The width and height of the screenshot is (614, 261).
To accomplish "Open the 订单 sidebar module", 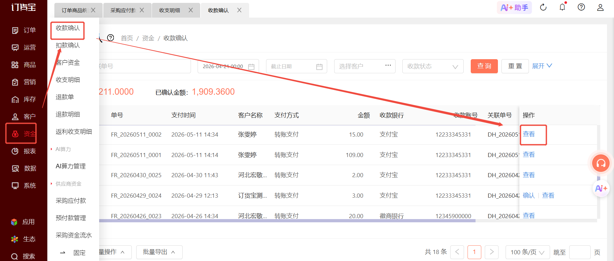I will [24, 30].
